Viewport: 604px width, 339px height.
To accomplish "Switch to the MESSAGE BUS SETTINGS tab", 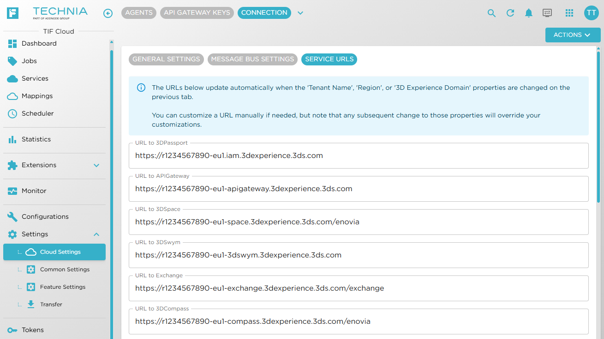I will point(252,59).
